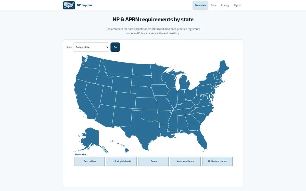Select Colorado on the map
The width and height of the screenshot is (306, 191).
(125, 100)
